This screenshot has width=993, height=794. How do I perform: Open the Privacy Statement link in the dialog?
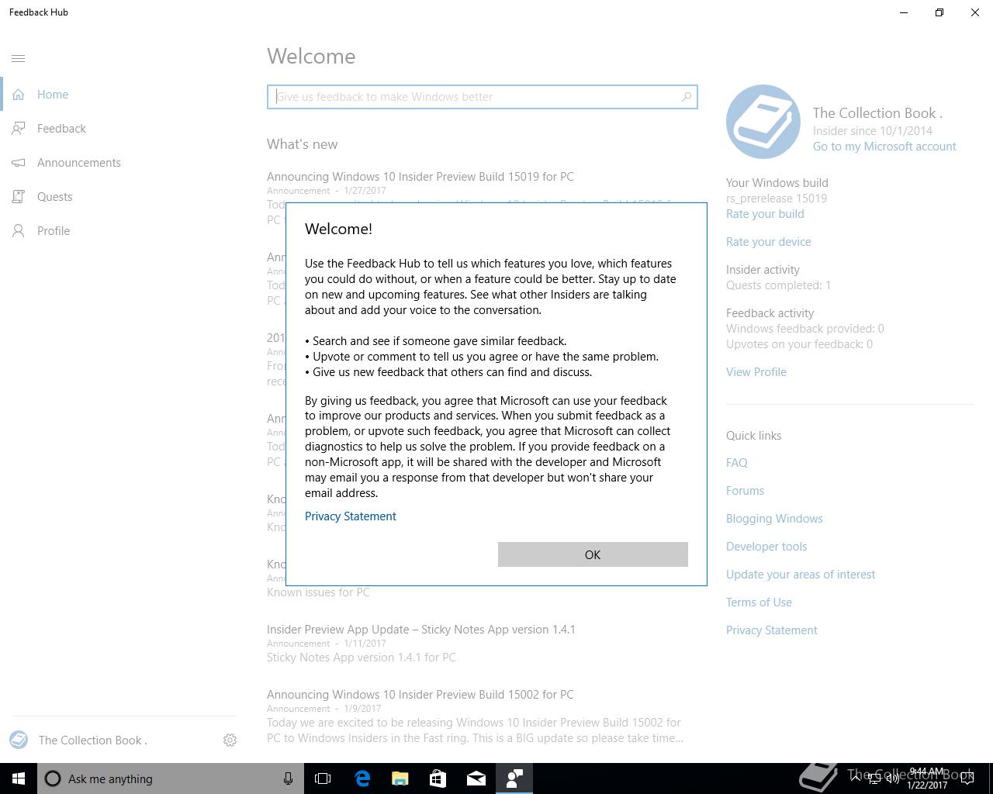pos(351,516)
